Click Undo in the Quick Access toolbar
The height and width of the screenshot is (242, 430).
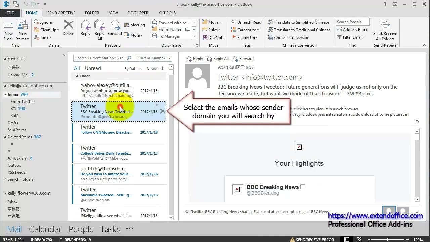[26, 4]
